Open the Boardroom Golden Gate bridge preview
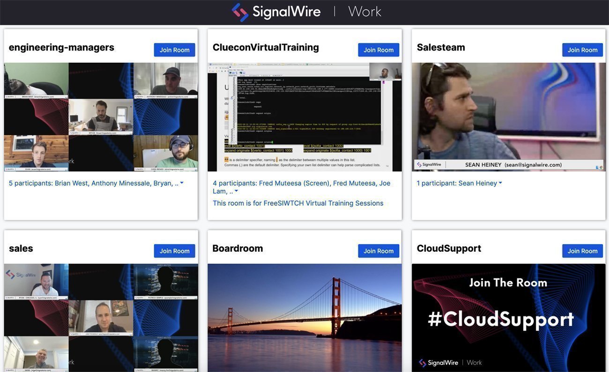 click(304, 317)
